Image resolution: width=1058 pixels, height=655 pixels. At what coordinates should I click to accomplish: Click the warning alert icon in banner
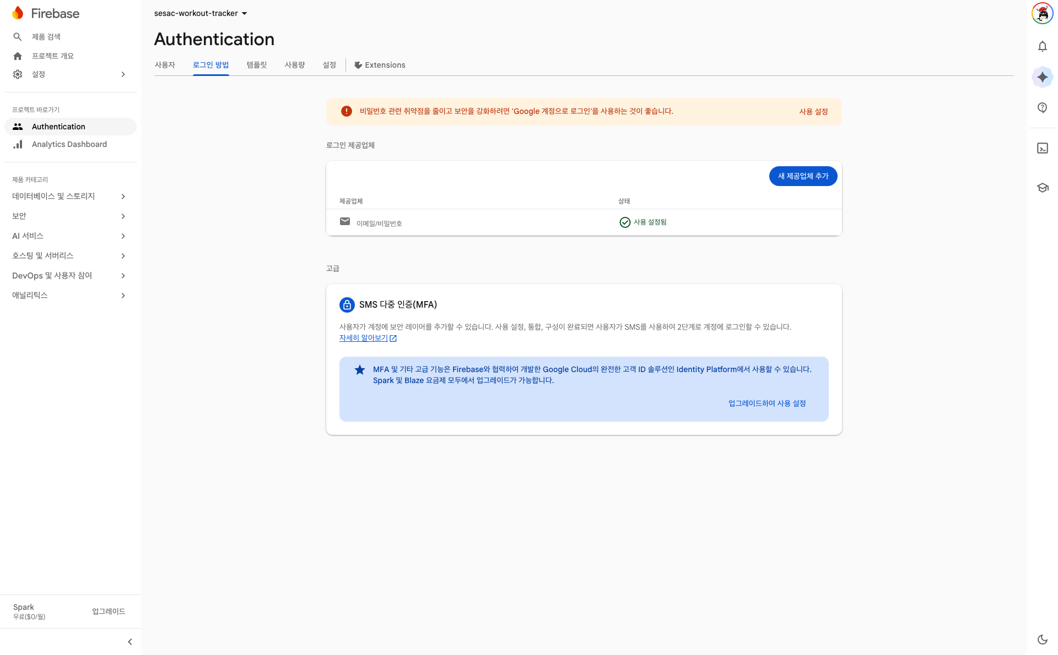pos(346,111)
